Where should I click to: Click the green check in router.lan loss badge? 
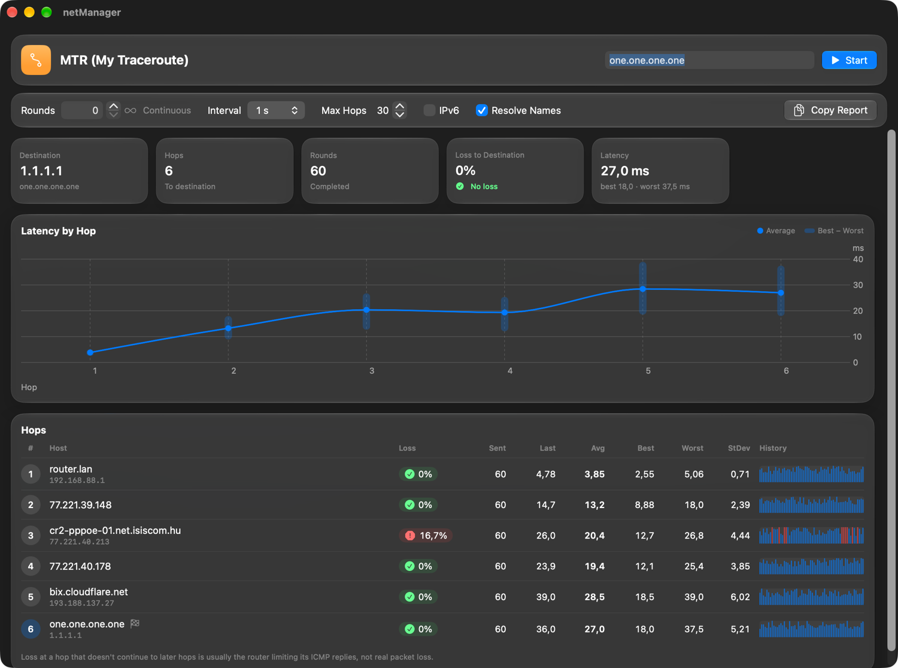pyautogui.click(x=409, y=474)
